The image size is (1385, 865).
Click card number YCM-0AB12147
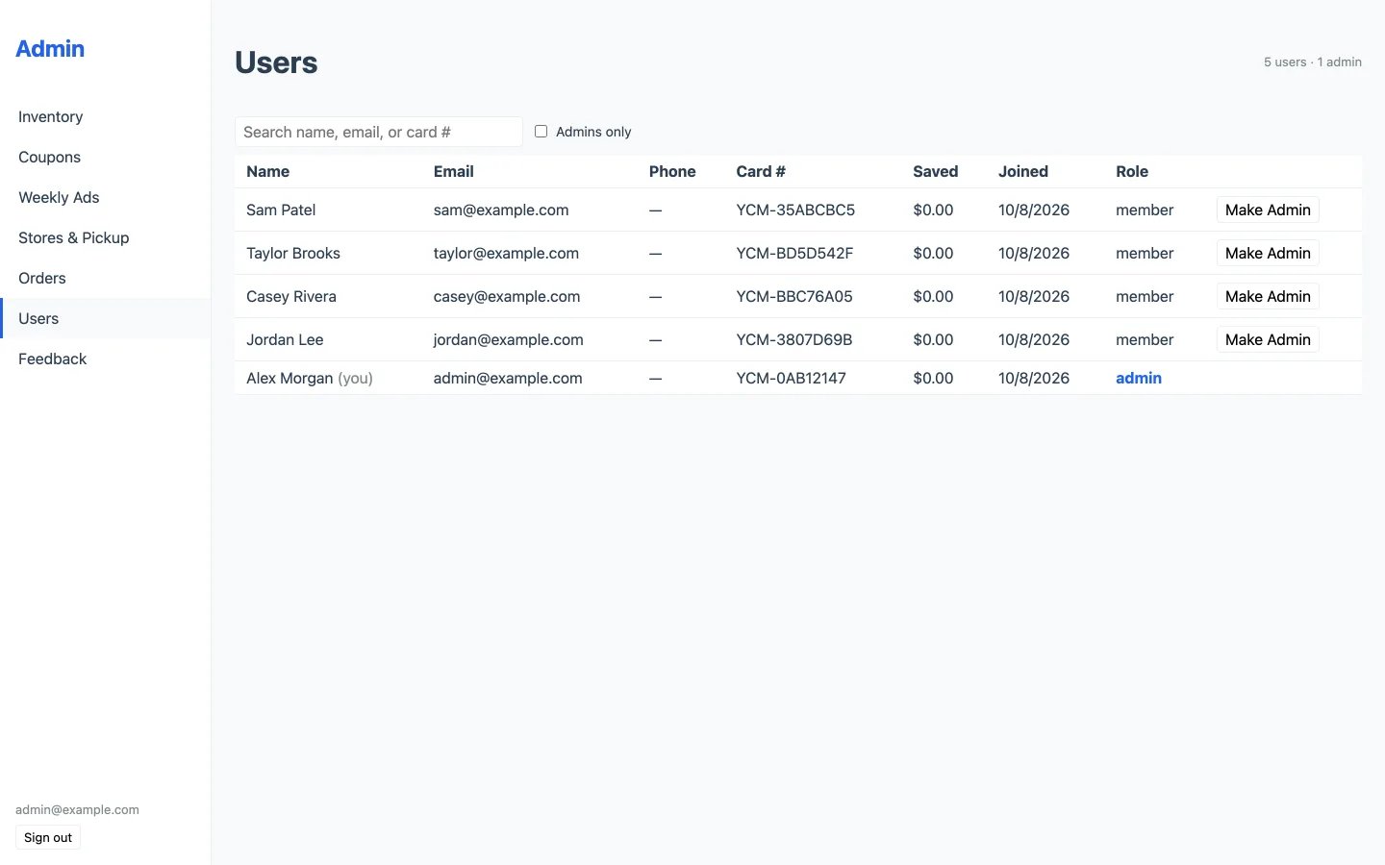(791, 378)
